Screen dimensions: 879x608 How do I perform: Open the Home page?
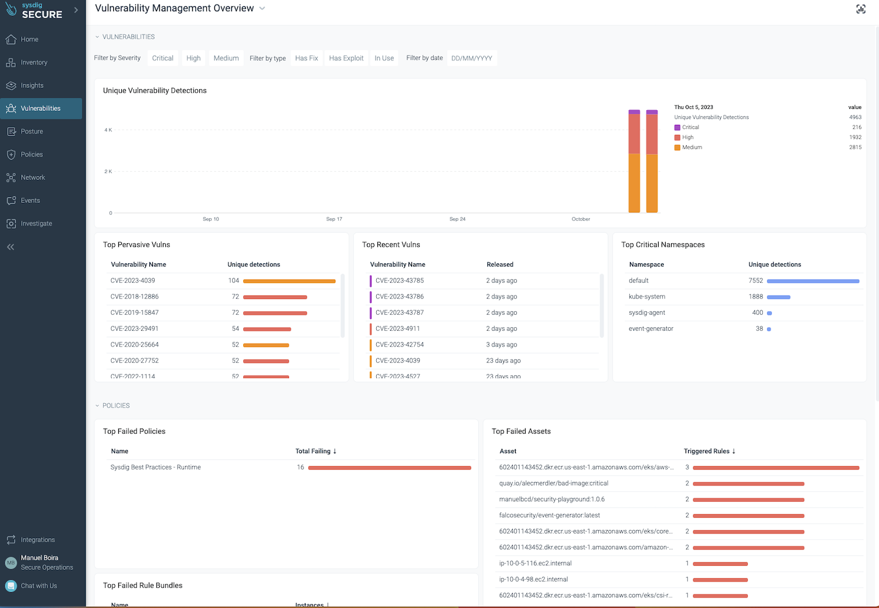[41, 39]
